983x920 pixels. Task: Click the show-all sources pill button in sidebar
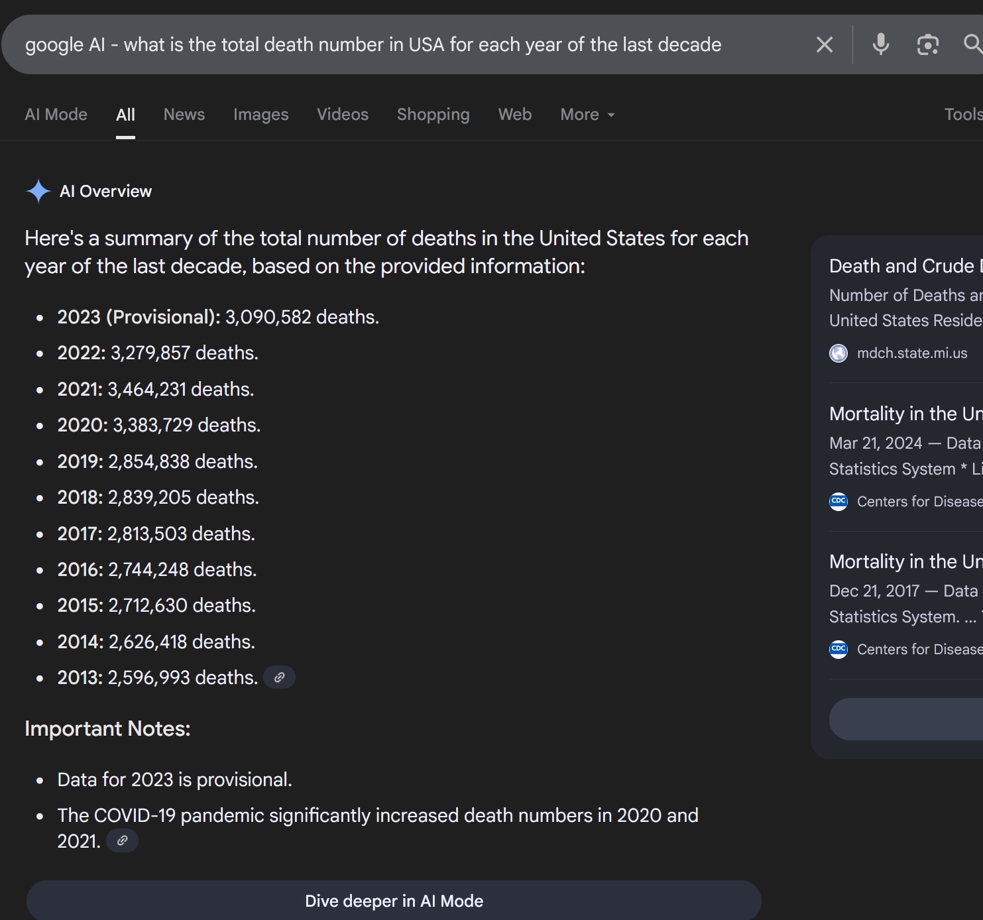pyautogui.click(x=906, y=719)
